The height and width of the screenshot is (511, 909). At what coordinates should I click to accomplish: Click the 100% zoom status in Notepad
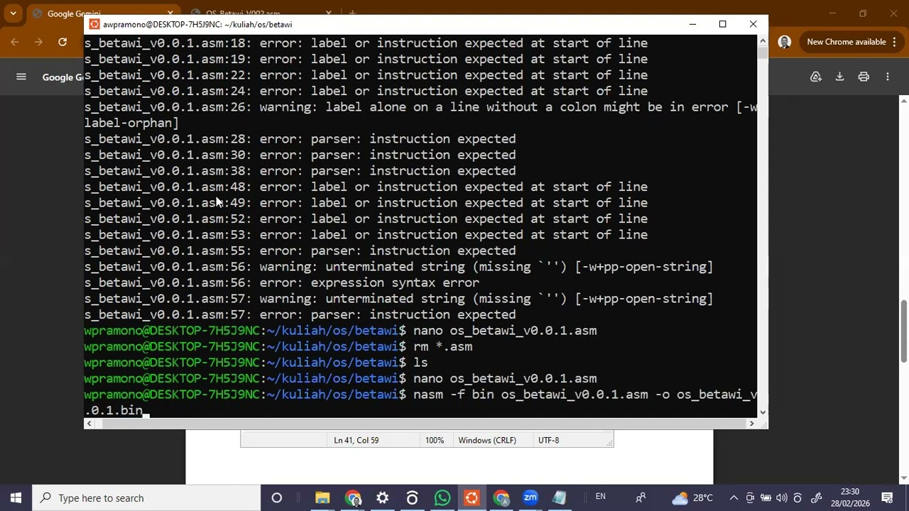pos(435,440)
